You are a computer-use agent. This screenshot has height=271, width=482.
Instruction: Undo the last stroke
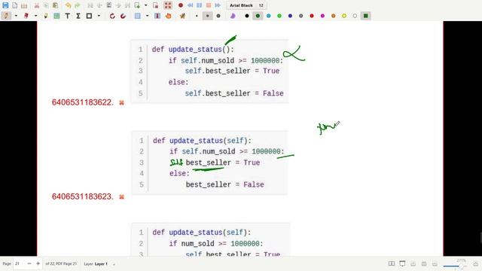tap(68, 5)
